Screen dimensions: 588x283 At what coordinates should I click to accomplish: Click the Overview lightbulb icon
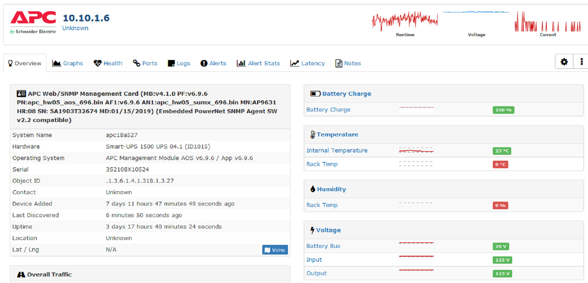pos(10,63)
